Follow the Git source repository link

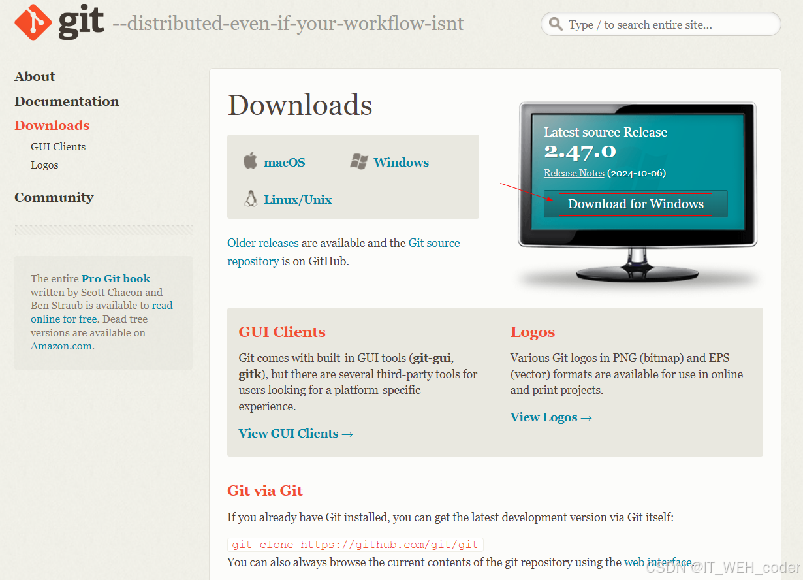point(343,251)
